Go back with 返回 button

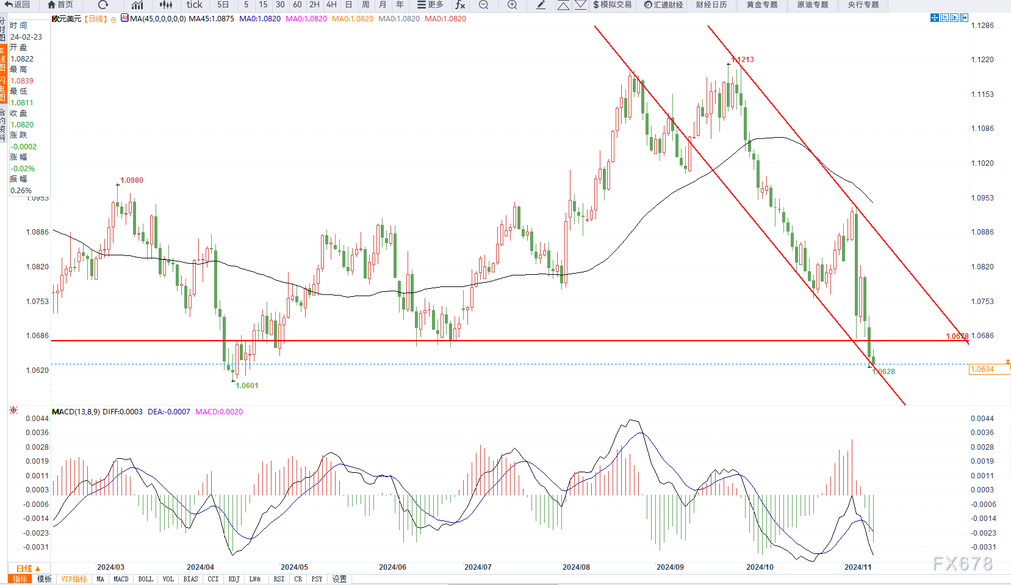(17, 5)
